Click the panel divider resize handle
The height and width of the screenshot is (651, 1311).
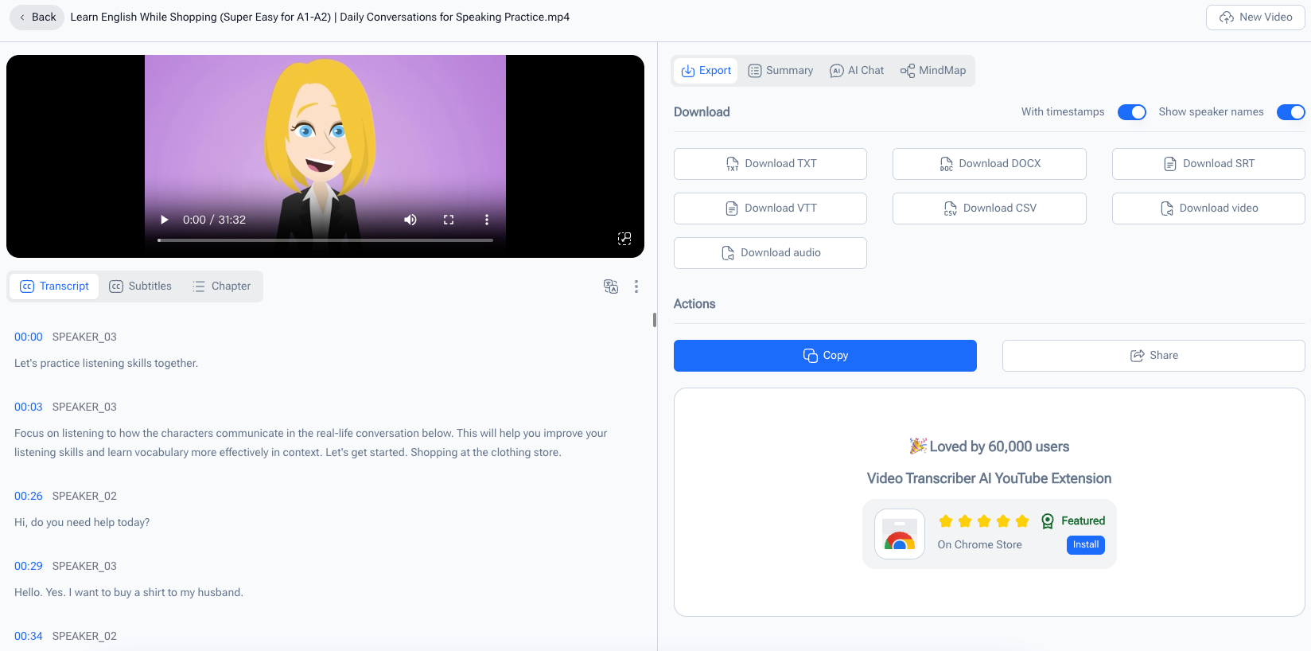pos(655,320)
